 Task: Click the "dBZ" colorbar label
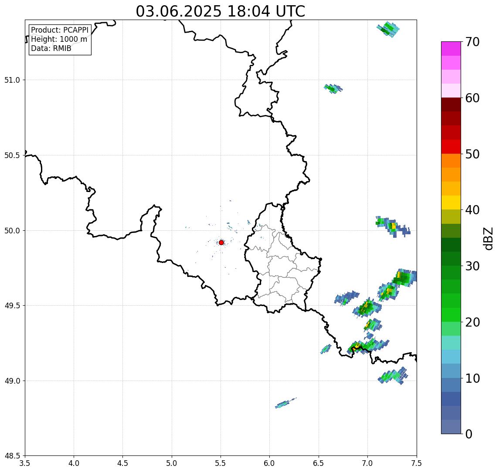[488, 238]
